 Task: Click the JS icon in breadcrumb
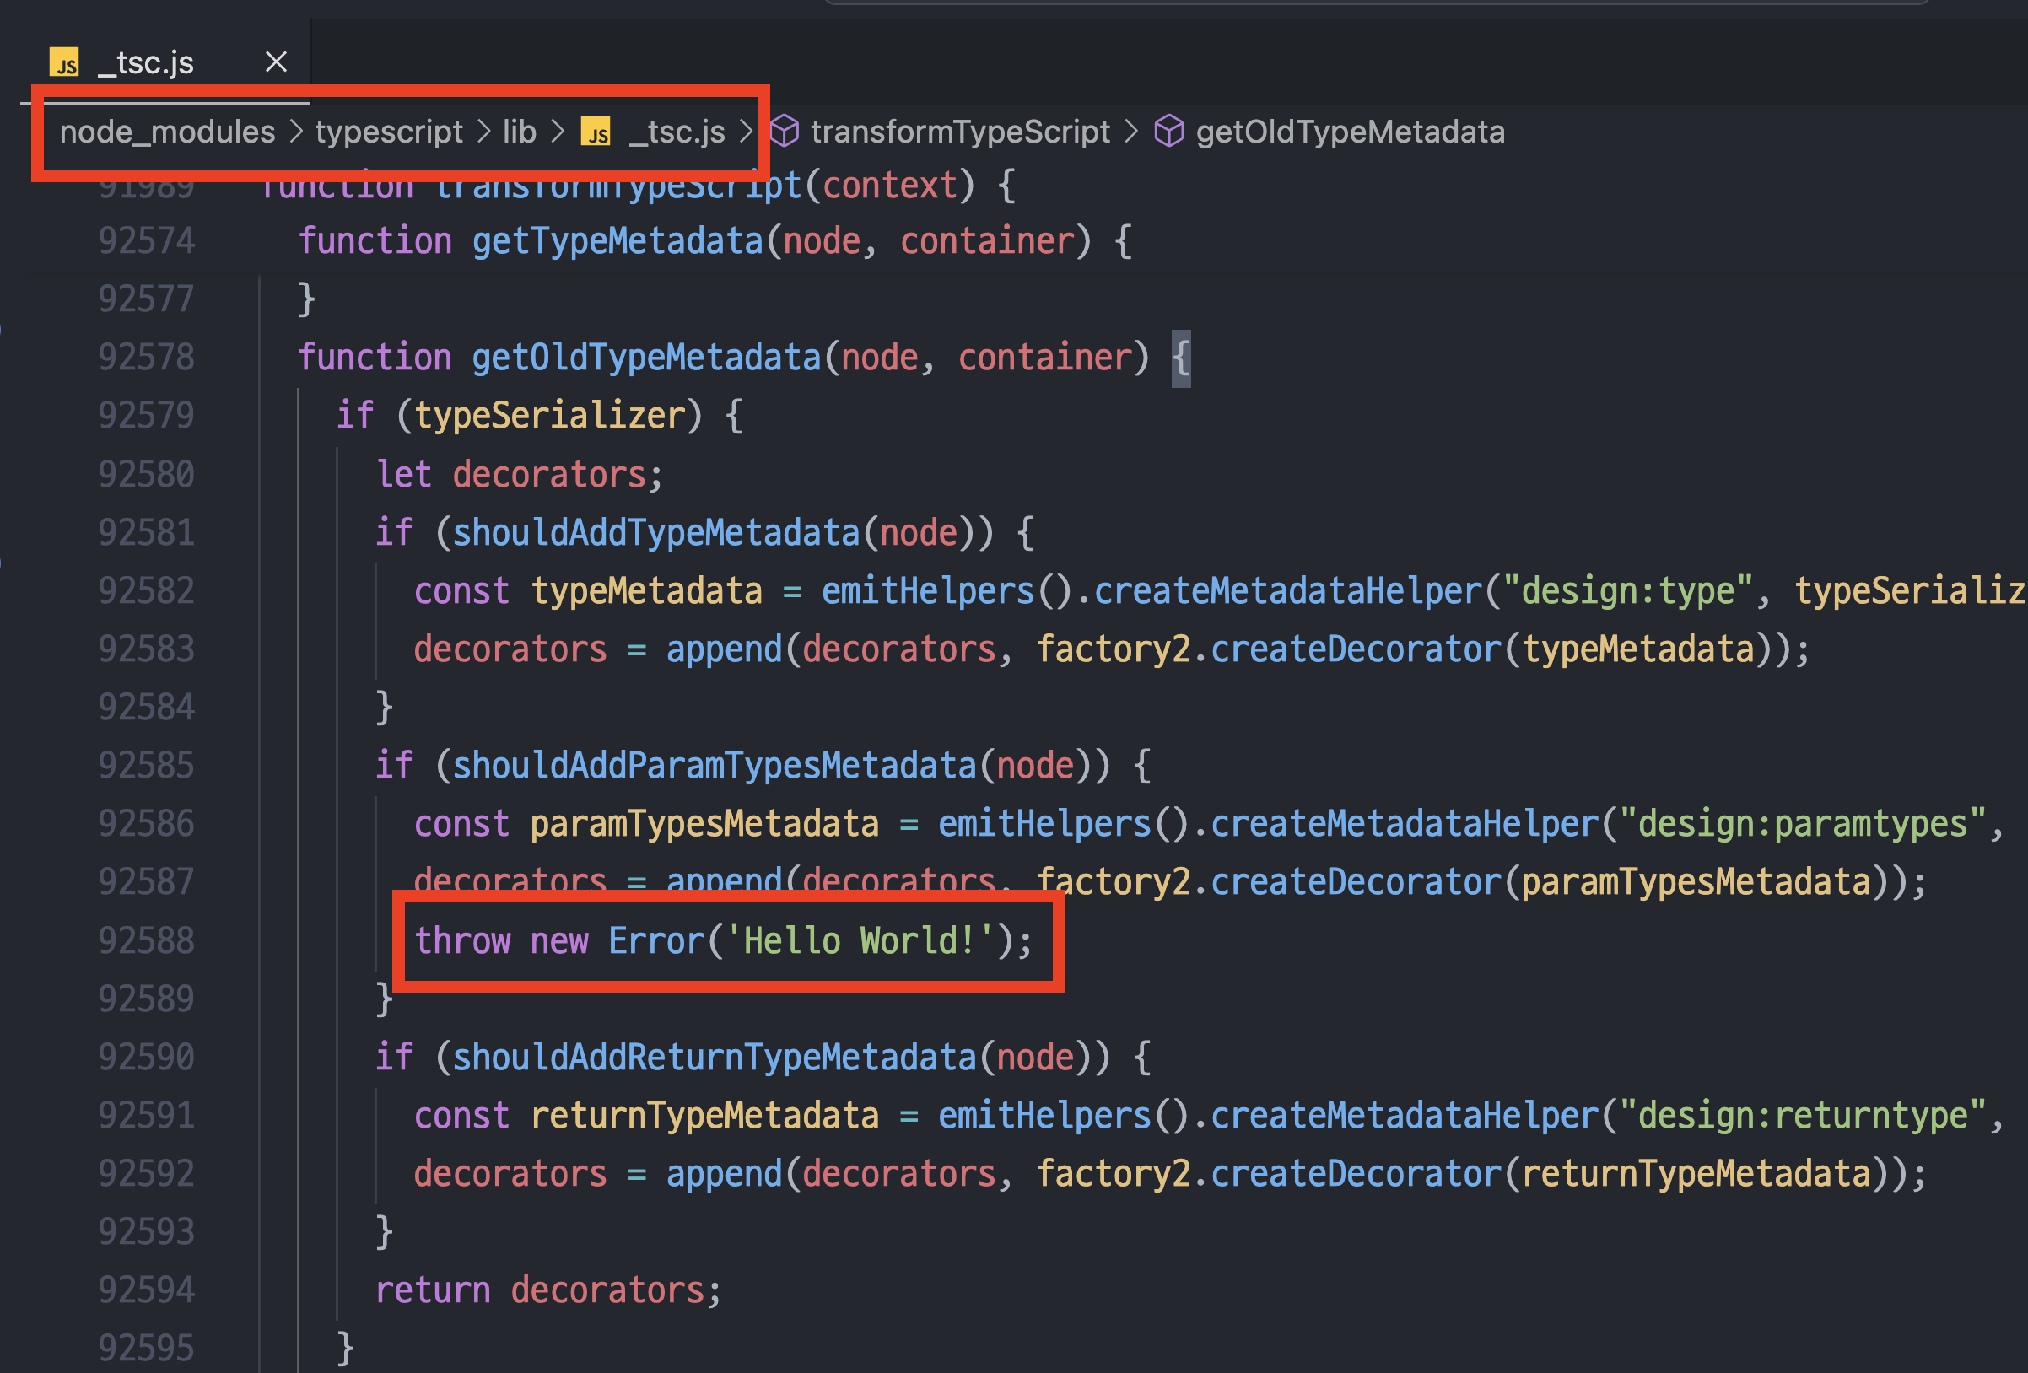click(596, 132)
